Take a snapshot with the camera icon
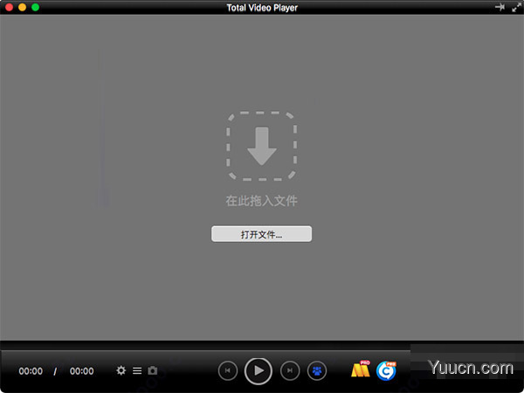The width and height of the screenshot is (524, 393). click(153, 370)
